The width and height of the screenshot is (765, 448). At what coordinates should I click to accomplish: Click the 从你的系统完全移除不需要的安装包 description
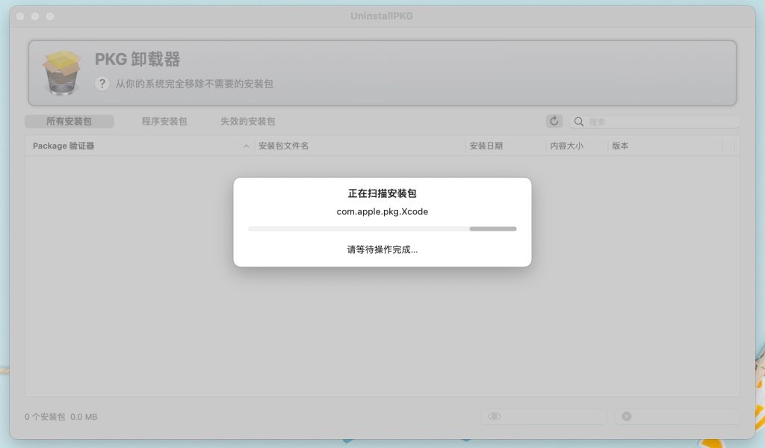pos(194,84)
